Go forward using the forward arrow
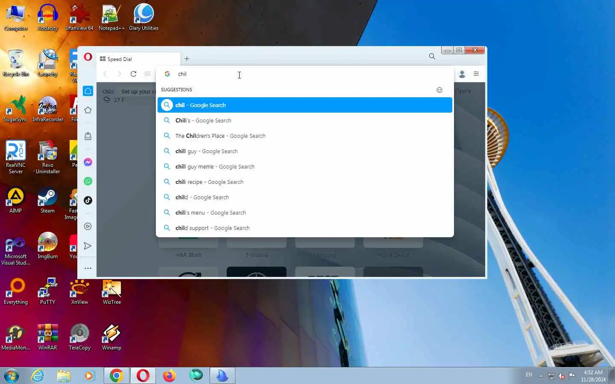 click(119, 74)
